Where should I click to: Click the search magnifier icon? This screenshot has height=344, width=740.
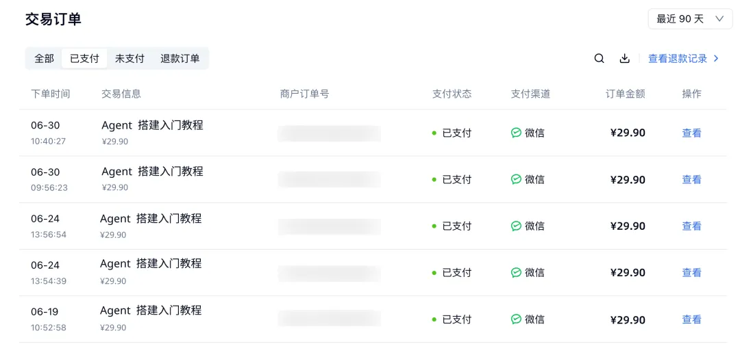[x=599, y=58]
